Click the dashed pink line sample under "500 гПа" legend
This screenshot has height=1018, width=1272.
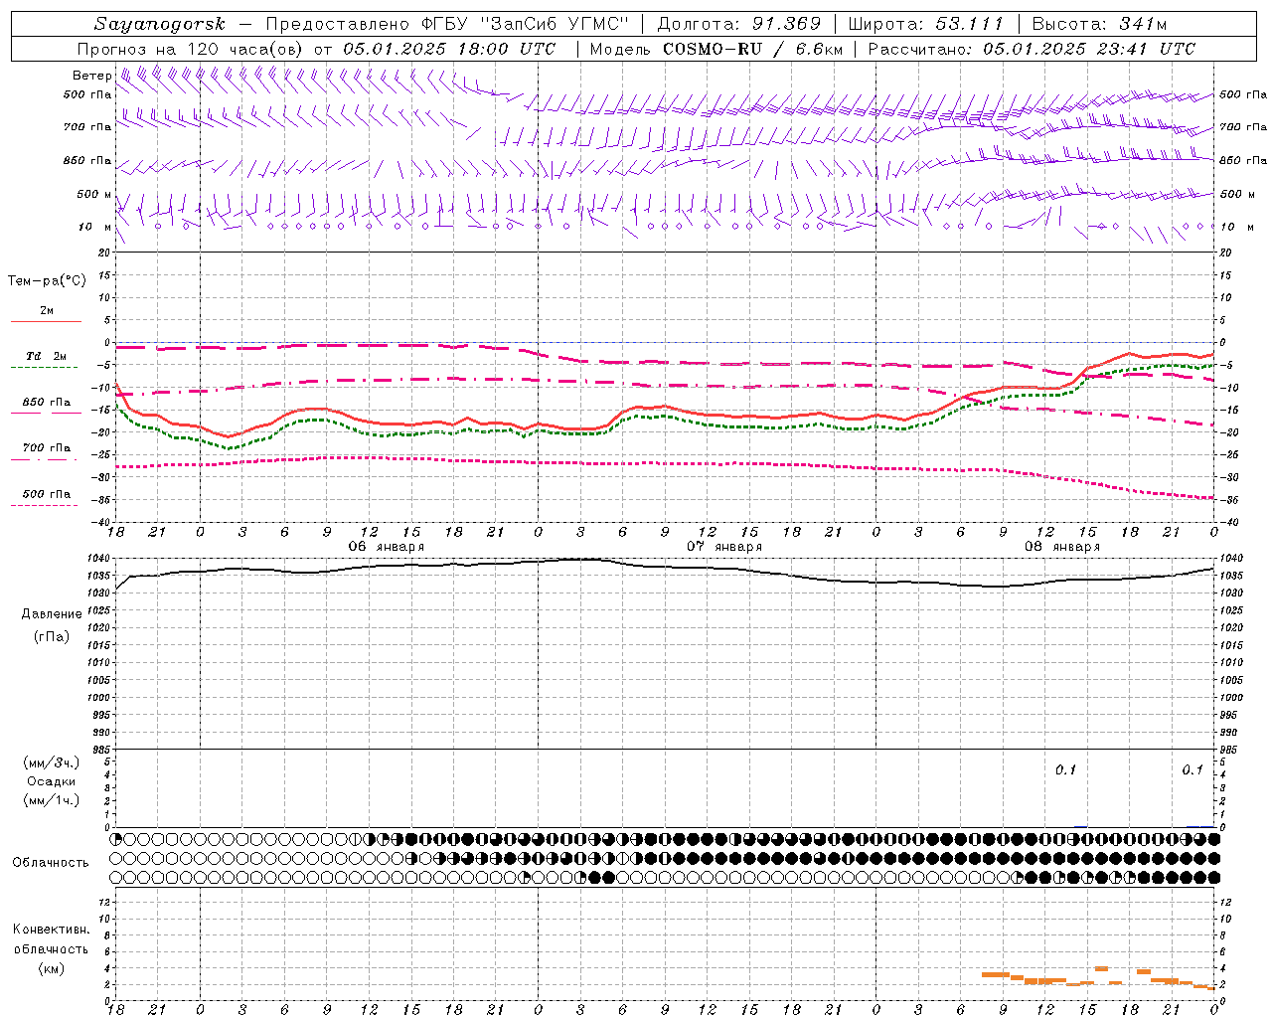point(45,505)
